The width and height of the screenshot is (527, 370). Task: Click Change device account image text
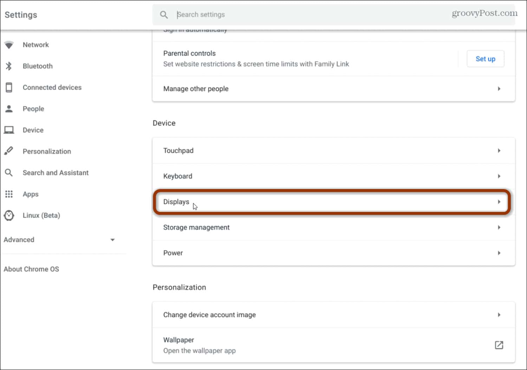(209, 315)
